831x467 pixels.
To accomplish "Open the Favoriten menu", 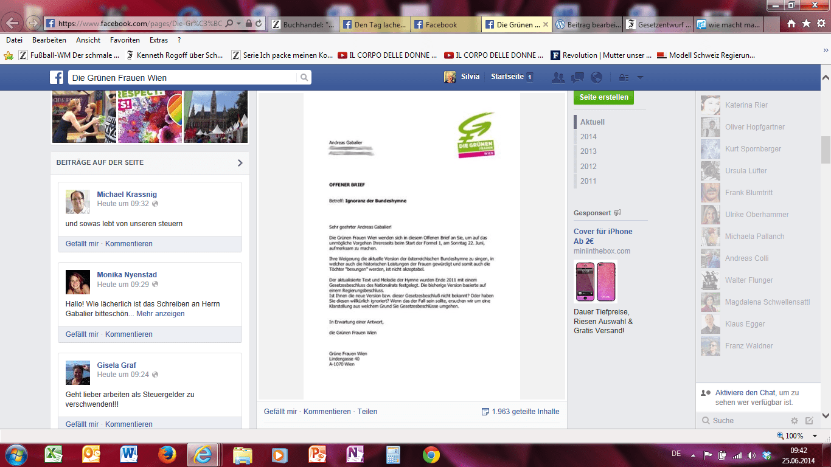I will point(125,40).
